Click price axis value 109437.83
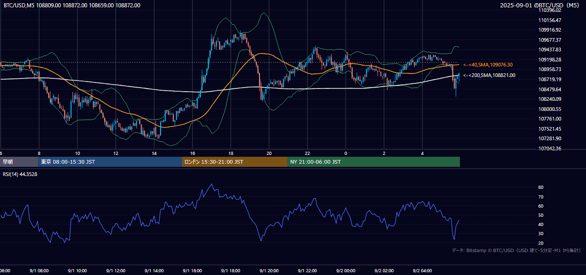 click(550, 49)
